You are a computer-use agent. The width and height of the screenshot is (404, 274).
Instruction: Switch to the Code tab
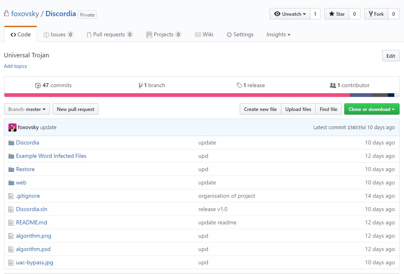point(21,34)
